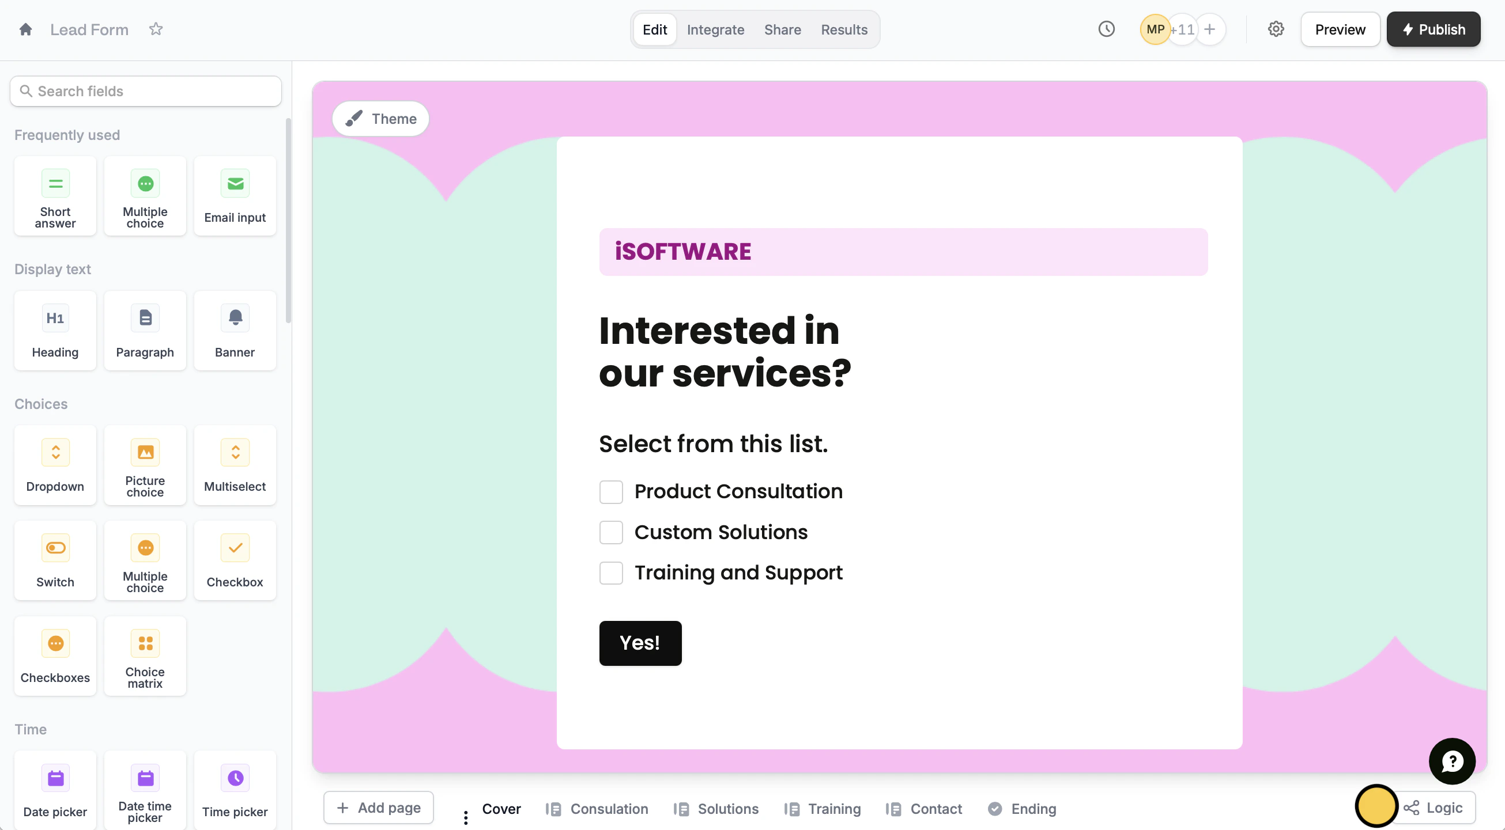The height and width of the screenshot is (830, 1505).
Task: Open version history clock icon
Action: 1106,29
